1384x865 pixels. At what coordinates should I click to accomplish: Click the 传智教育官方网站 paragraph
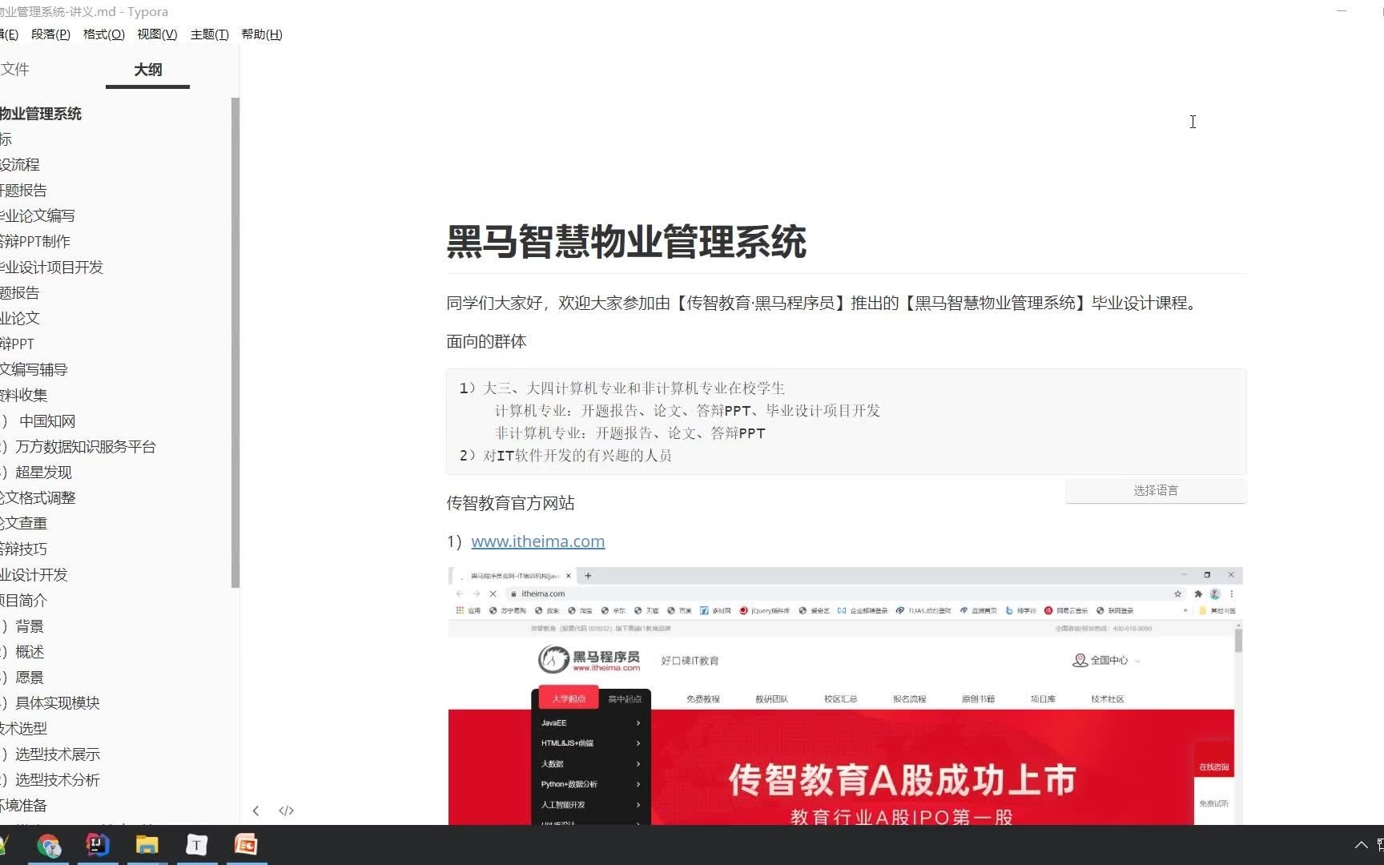click(510, 504)
